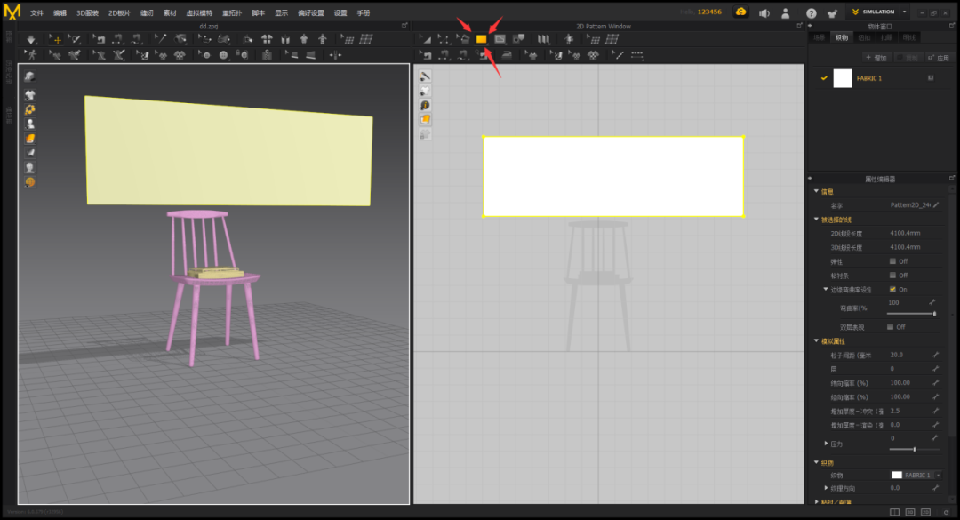Click the help question mark icon
Viewport: 960px width, 520px height.
coord(811,13)
